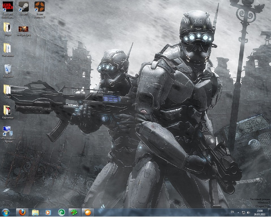This screenshot has width=271, height=217.
Task: Select the Писанина folder icon
Action: click(8, 50)
